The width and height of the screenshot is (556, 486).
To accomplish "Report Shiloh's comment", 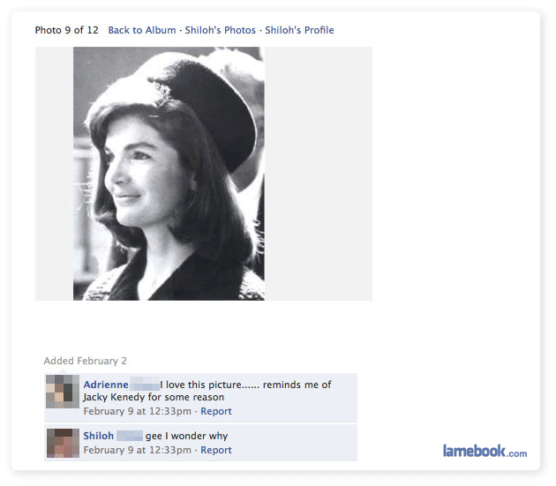I will 216,450.
